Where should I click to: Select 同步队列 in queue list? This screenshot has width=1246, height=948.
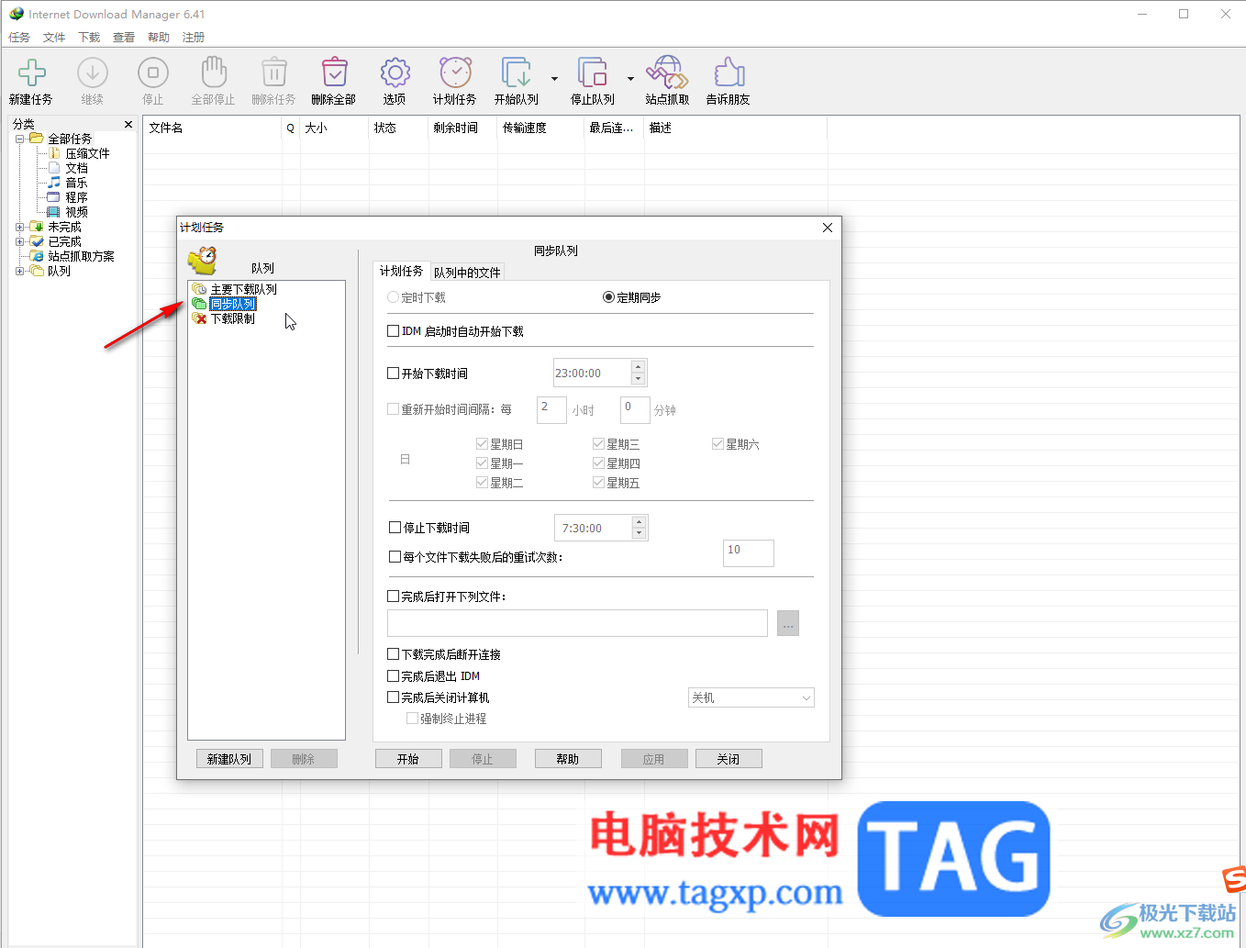tap(232, 304)
